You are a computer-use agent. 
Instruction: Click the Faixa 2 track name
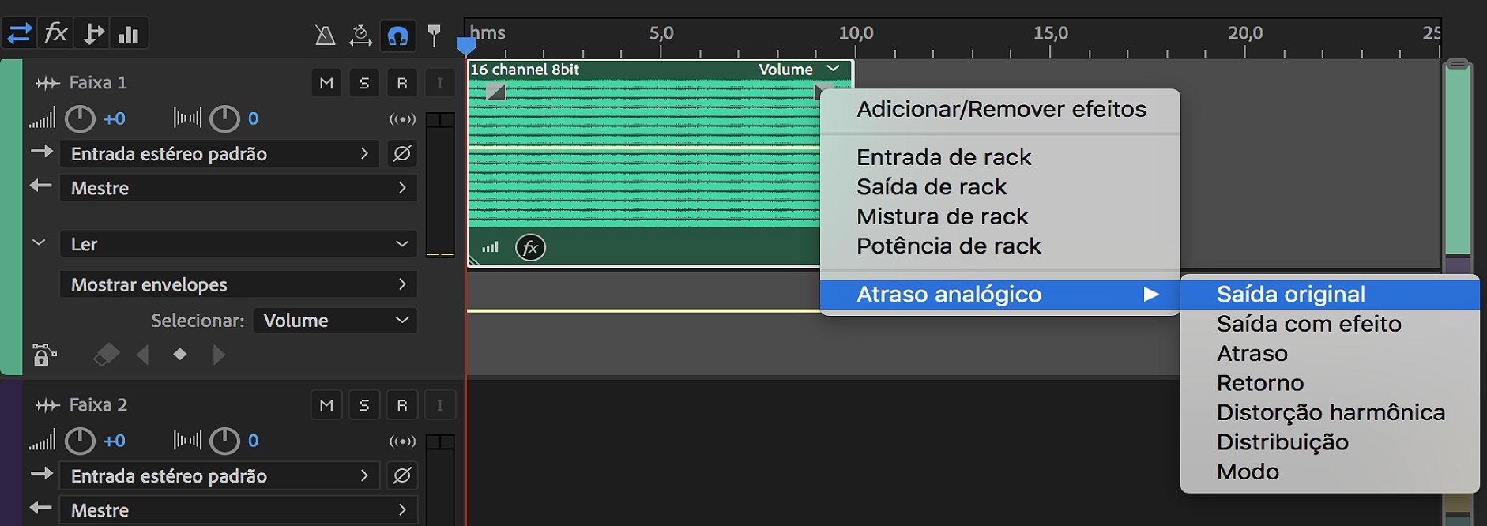click(98, 405)
